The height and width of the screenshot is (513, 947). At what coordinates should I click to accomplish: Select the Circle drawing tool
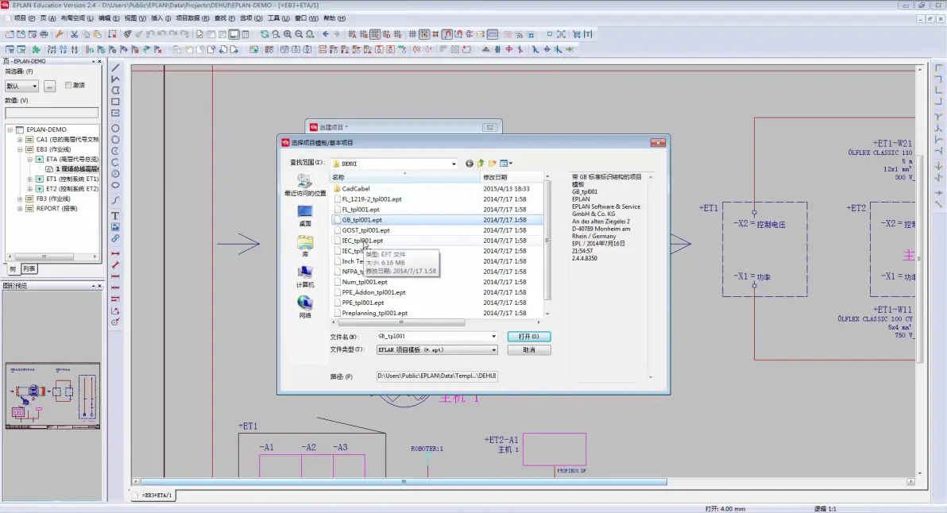click(115, 128)
